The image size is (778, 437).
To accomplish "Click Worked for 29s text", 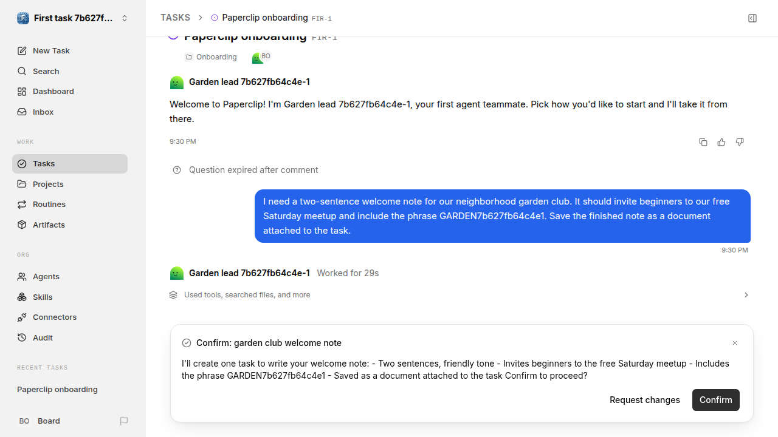I will click(348, 273).
